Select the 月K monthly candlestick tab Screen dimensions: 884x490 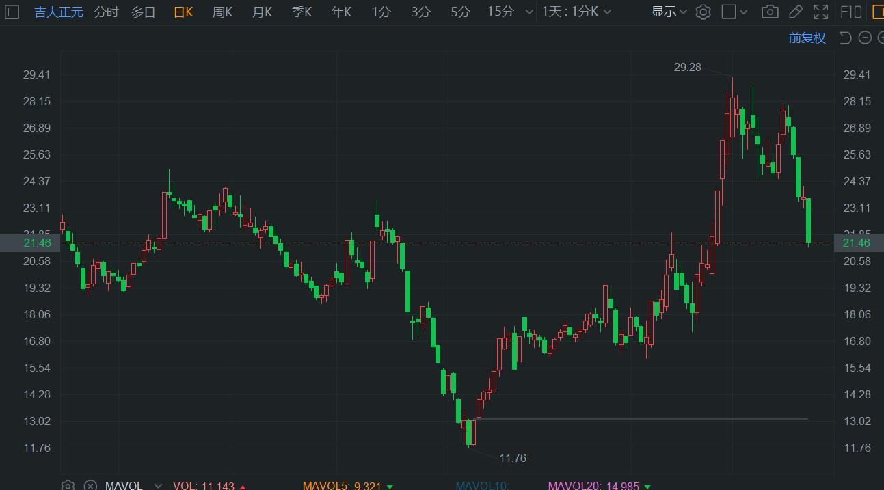[263, 12]
